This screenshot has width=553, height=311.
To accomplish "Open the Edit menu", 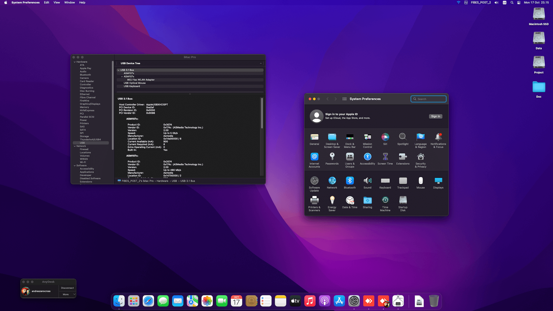I will point(46,3).
